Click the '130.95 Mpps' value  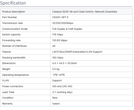(x=60, y=40)
